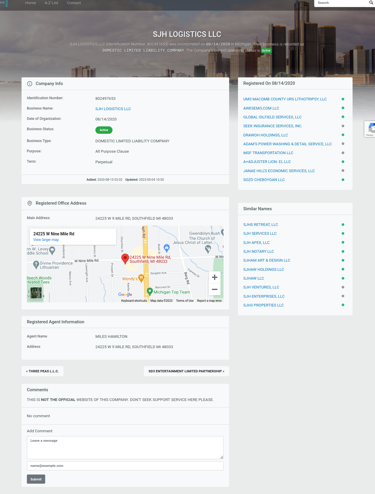Click the Google logo on the map
The image size is (375, 494).
125,294
